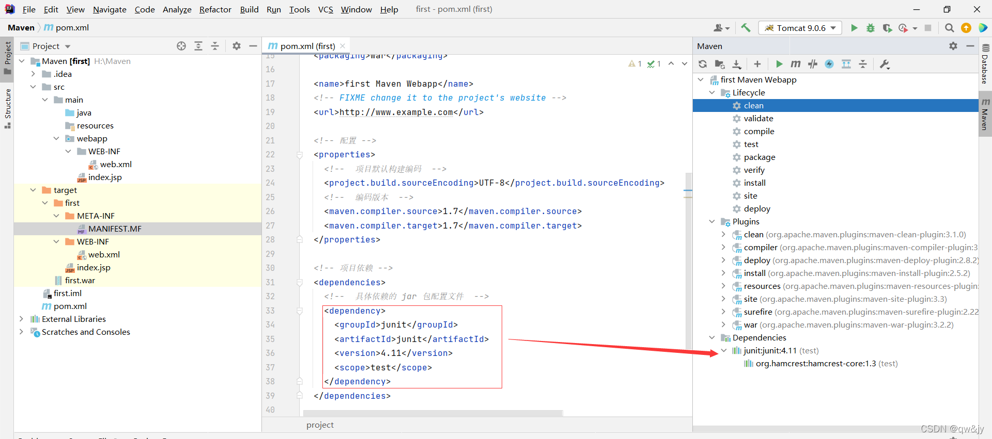This screenshot has height=439, width=992.
Task: Select the package lifecycle phase
Action: pos(759,157)
